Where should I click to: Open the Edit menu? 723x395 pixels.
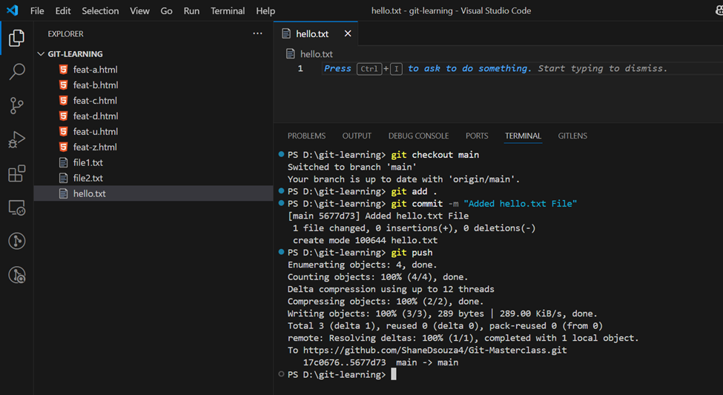(x=63, y=10)
